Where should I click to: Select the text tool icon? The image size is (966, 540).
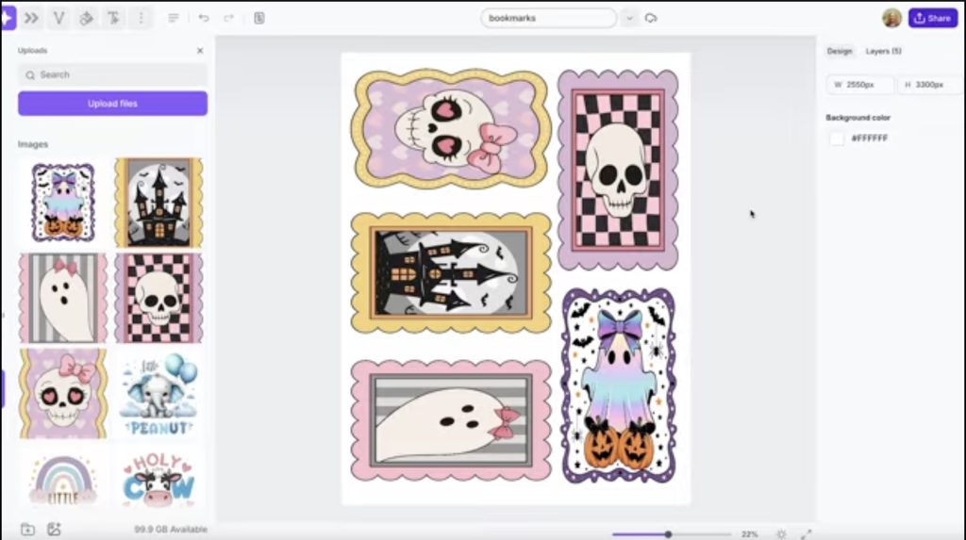(x=114, y=19)
